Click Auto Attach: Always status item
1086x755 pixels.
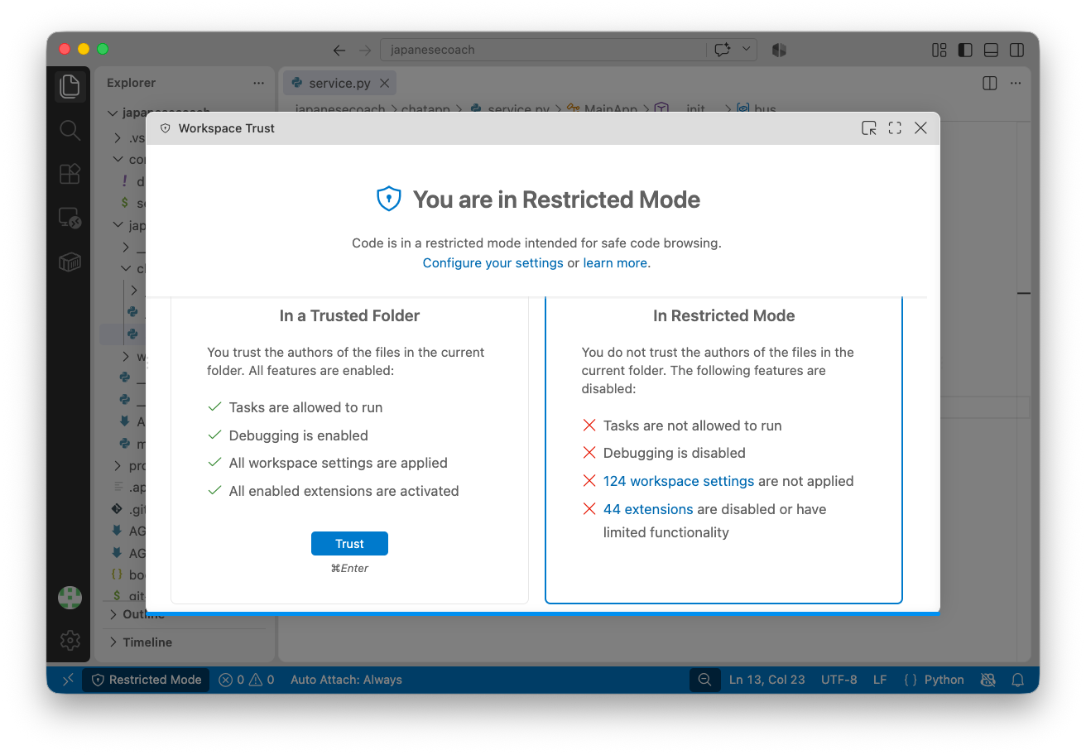(346, 680)
